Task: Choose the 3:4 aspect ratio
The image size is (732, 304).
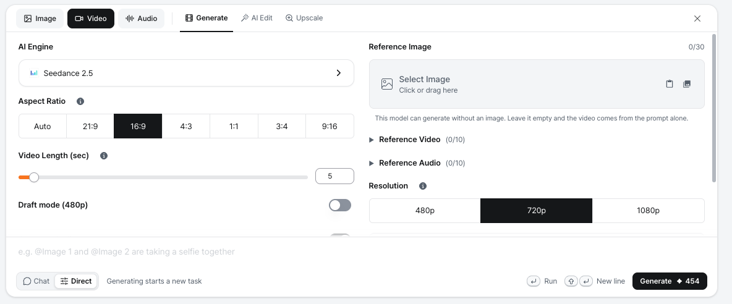Action: tap(281, 126)
